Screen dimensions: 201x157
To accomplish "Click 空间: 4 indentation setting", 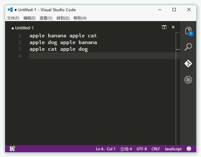I will [x=126, y=149].
